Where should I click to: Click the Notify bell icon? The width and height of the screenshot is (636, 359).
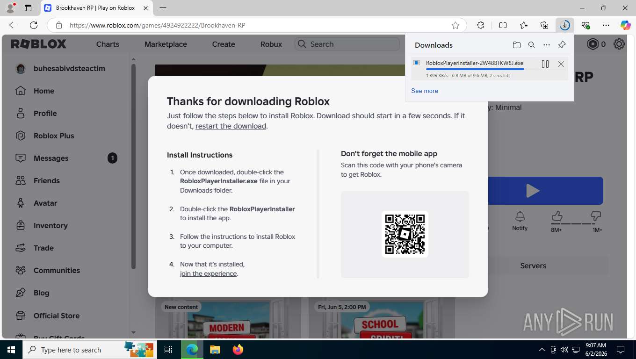tap(520, 216)
